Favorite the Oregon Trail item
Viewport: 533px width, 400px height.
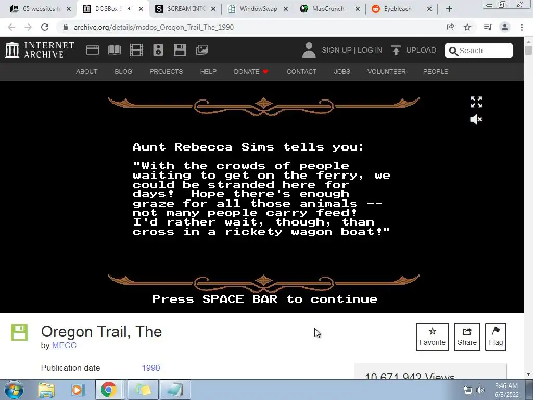click(432, 337)
